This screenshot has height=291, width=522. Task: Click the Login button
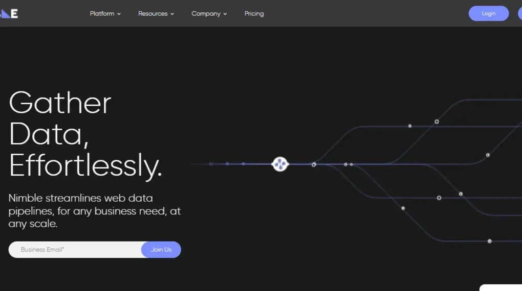[488, 14]
